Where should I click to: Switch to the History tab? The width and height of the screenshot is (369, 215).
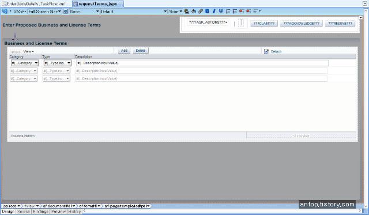(74, 212)
